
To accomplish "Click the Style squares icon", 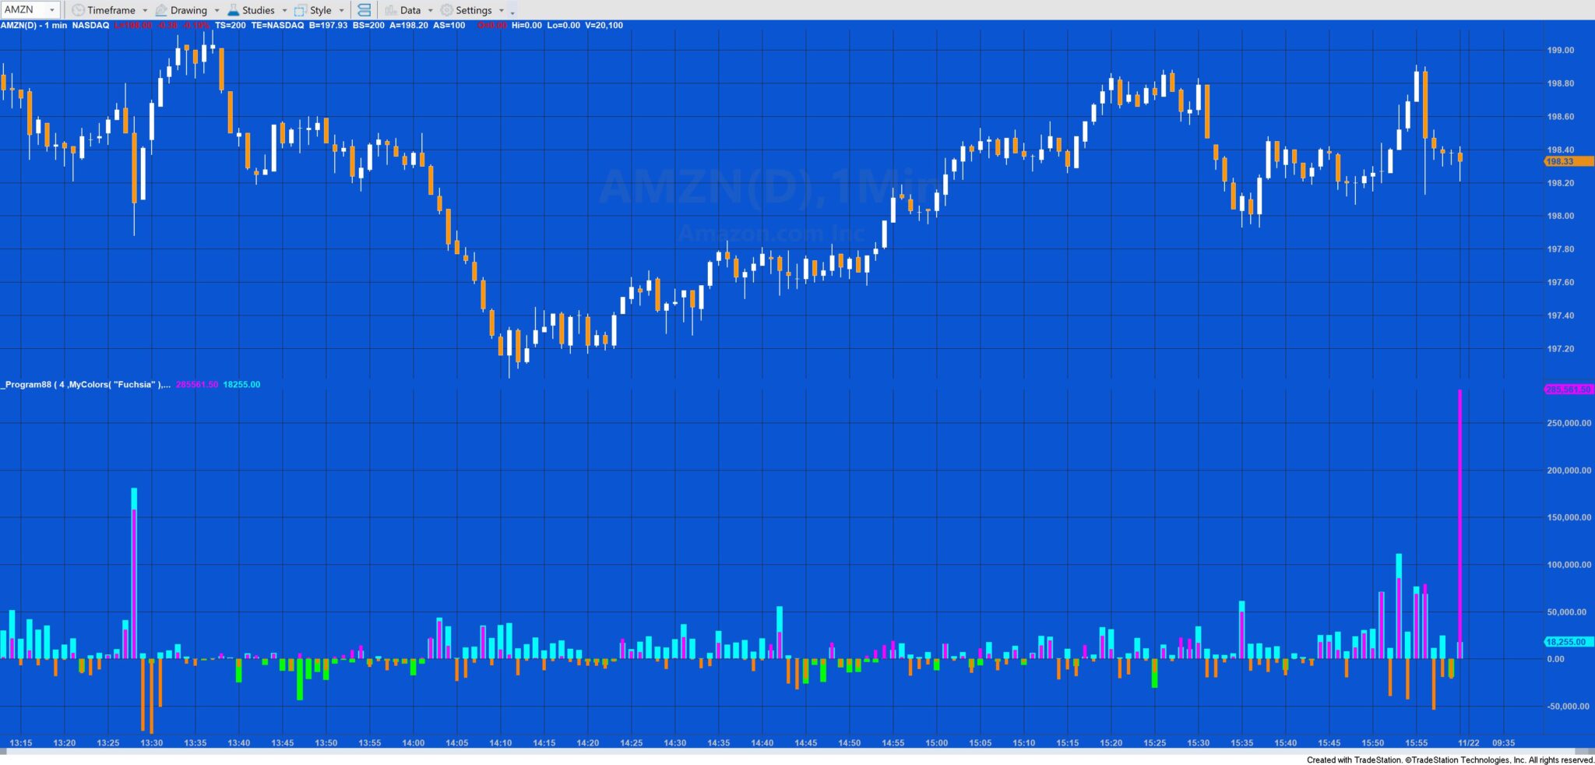I will pyautogui.click(x=300, y=10).
